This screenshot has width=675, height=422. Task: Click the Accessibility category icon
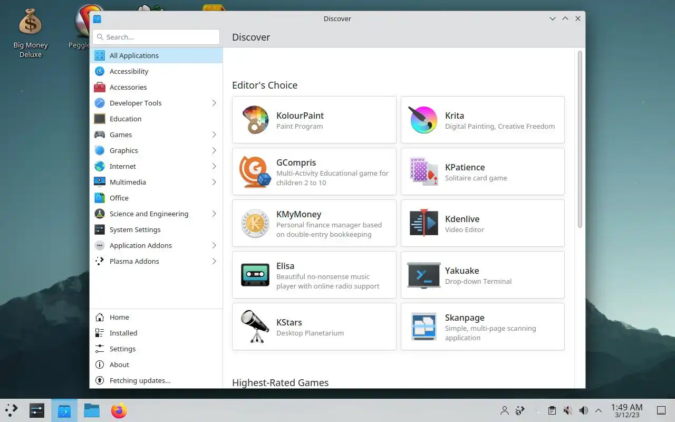coord(100,71)
